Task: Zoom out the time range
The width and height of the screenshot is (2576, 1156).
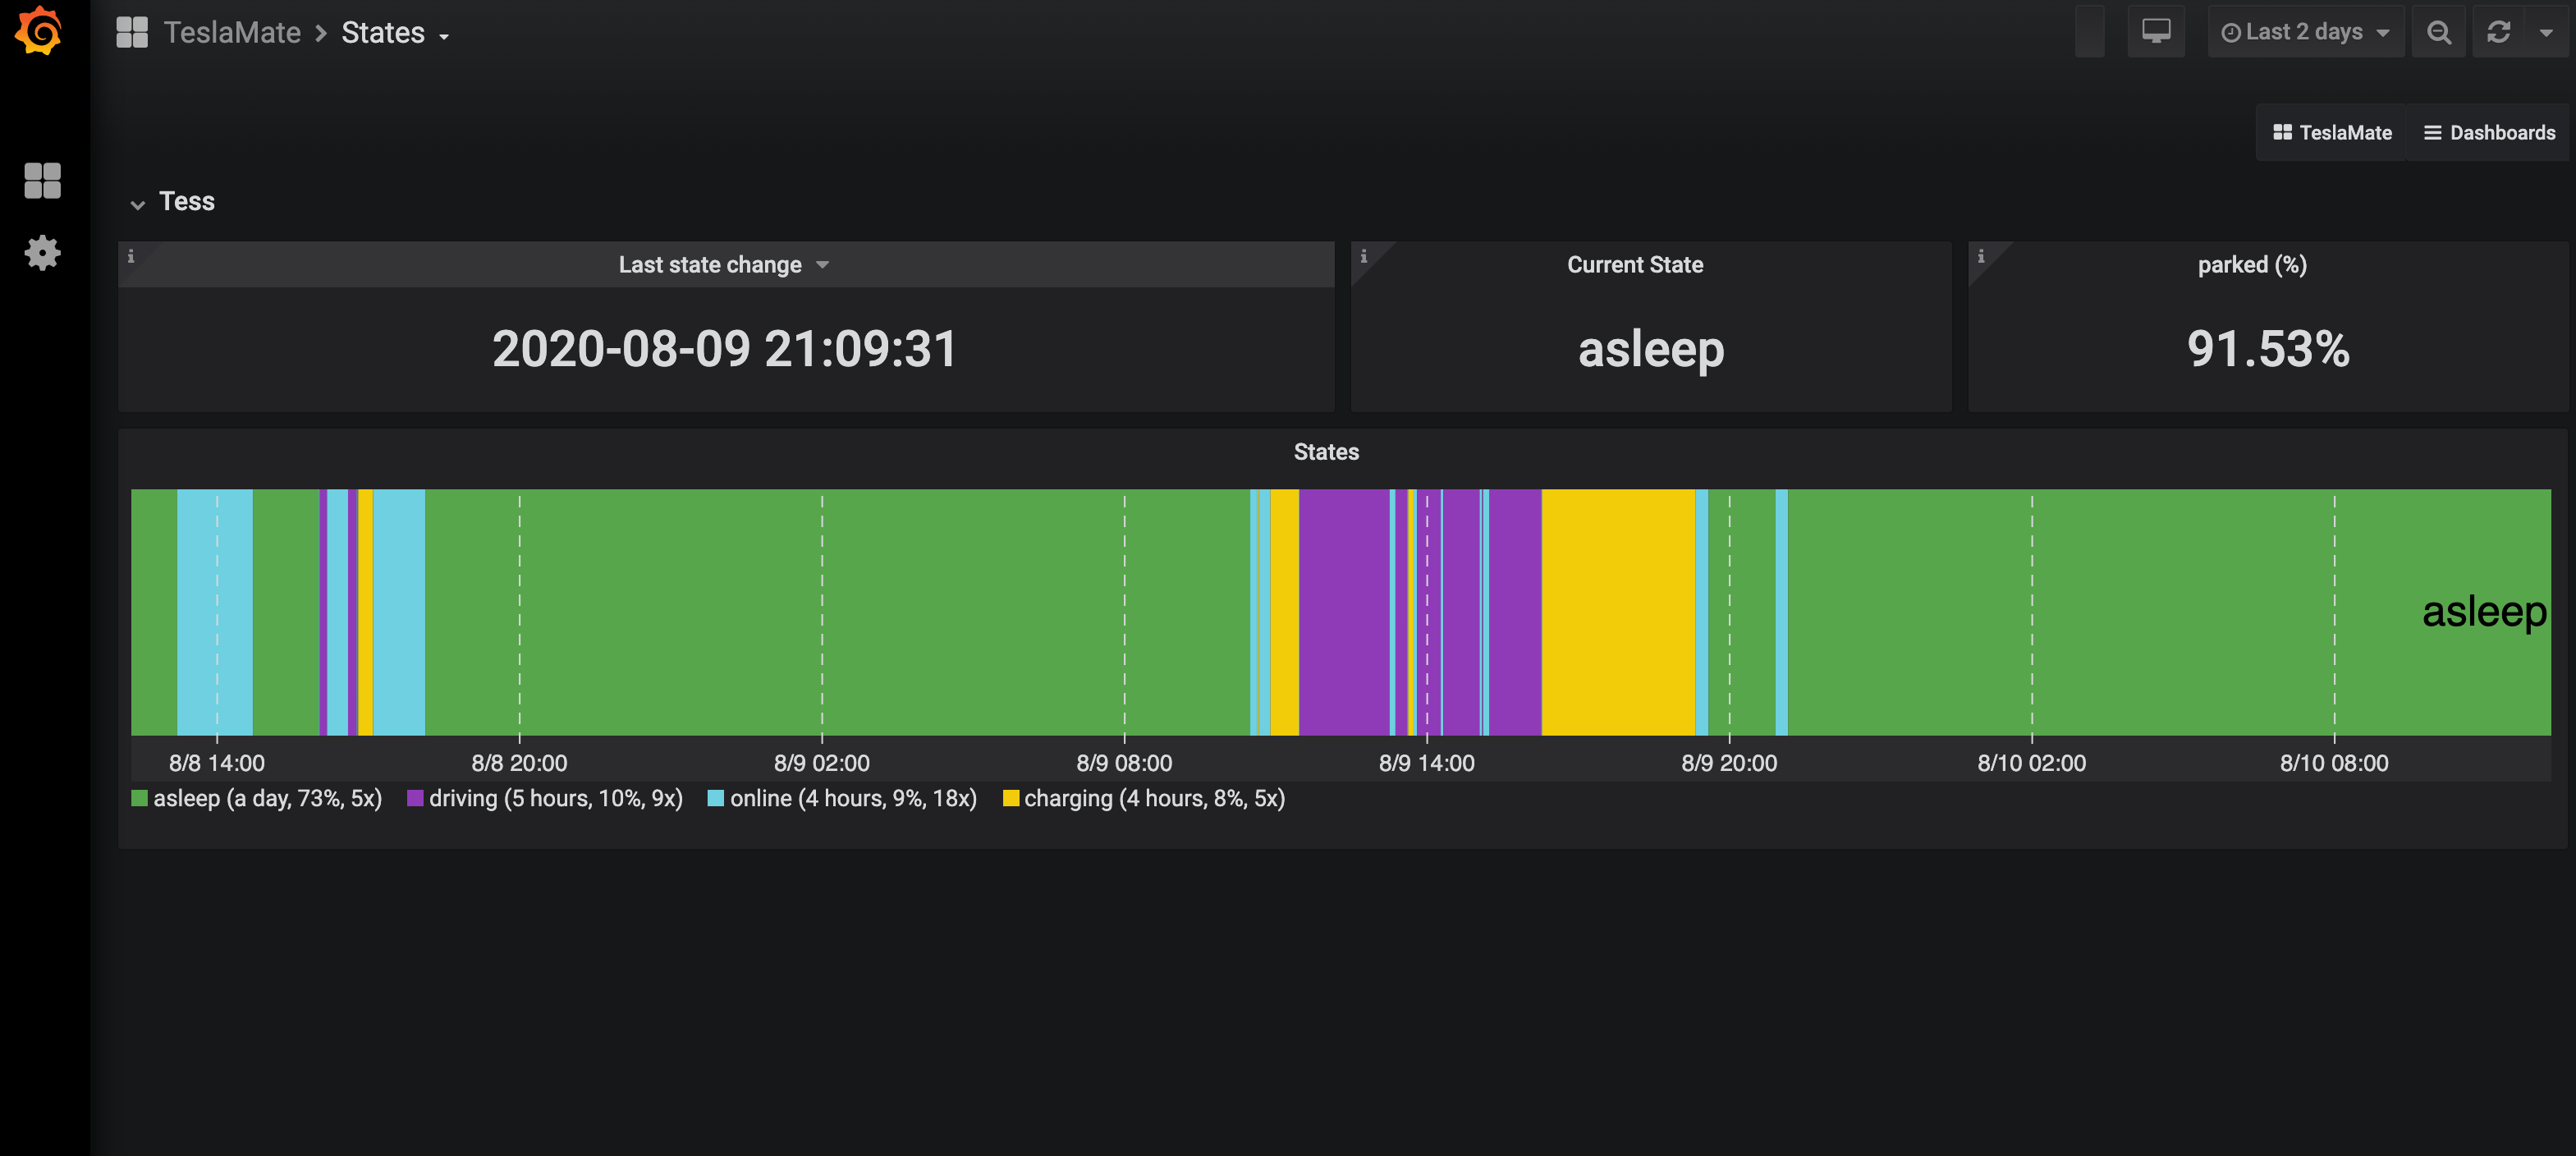Action: pyautogui.click(x=2439, y=32)
